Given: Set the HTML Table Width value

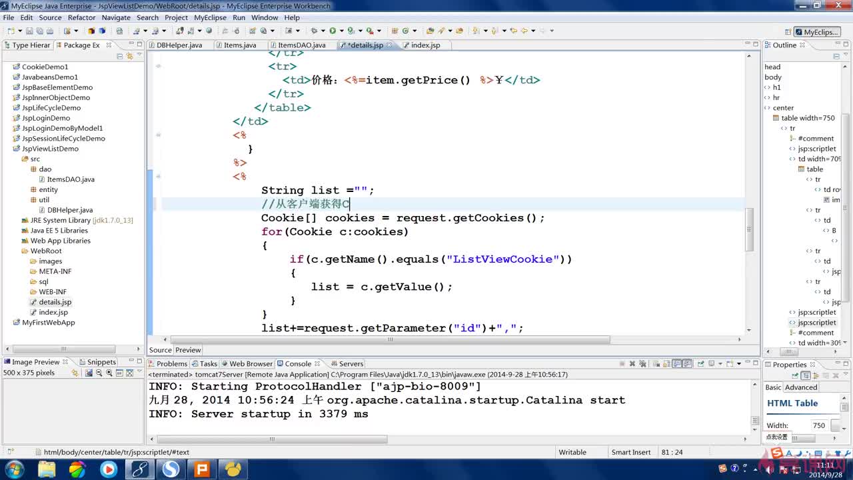Looking at the screenshot, I should point(818,425).
